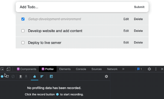Edit the Deploy to live server todo
This screenshot has height=99, width=164.
point(126,42)
